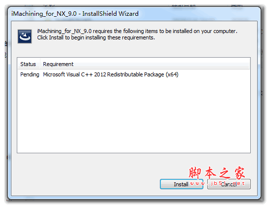The width and height of the screenshot is (268, 206).
Task: Click the divider between Status and Requirement columns
Action: pos(40,64)
